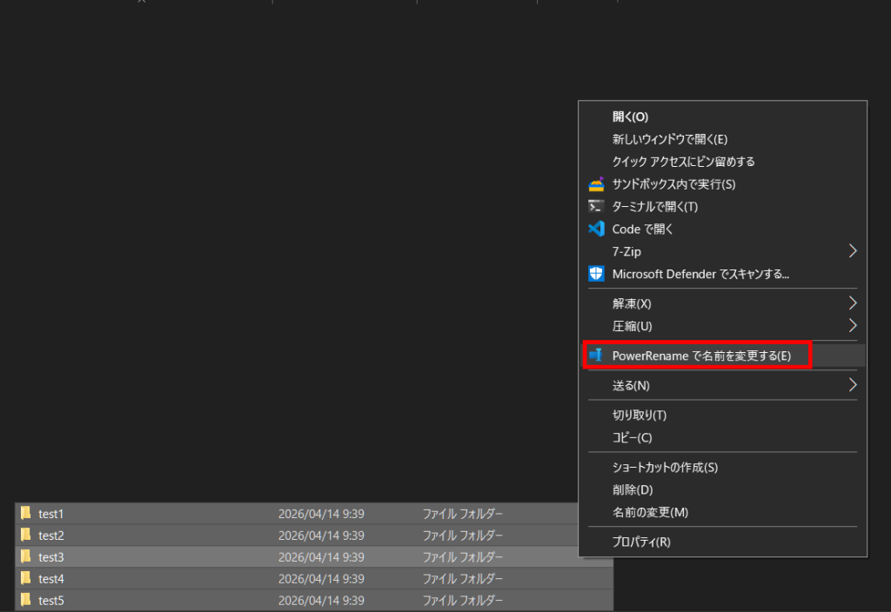Click the PowerRename icon
Screen dimensions: 891x612
click(x=596, y=356)
